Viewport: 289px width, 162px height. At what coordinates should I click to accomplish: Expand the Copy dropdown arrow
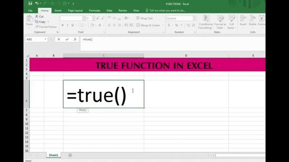(x=48, y=22)
